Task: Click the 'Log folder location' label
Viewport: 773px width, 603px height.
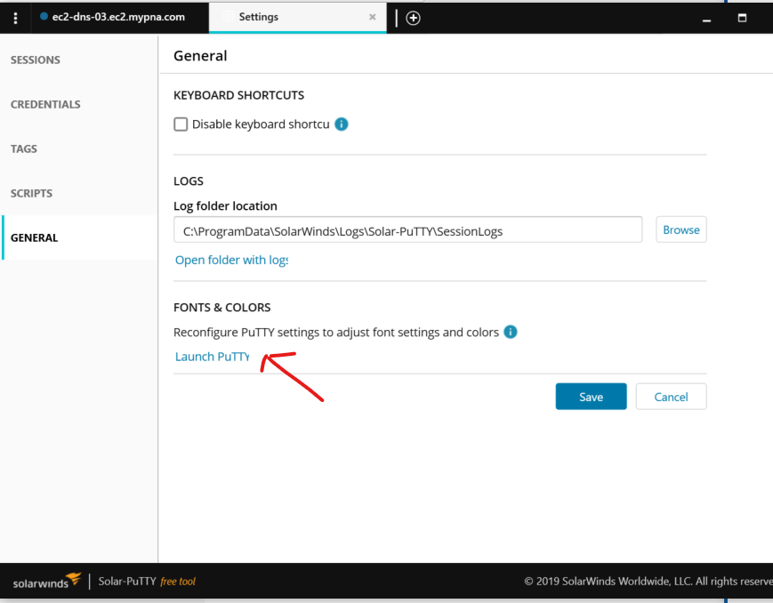Action: click(225, 205)
